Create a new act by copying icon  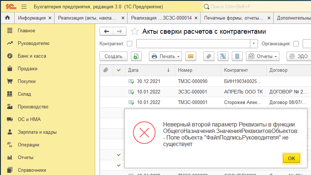[x=136, y=57]
